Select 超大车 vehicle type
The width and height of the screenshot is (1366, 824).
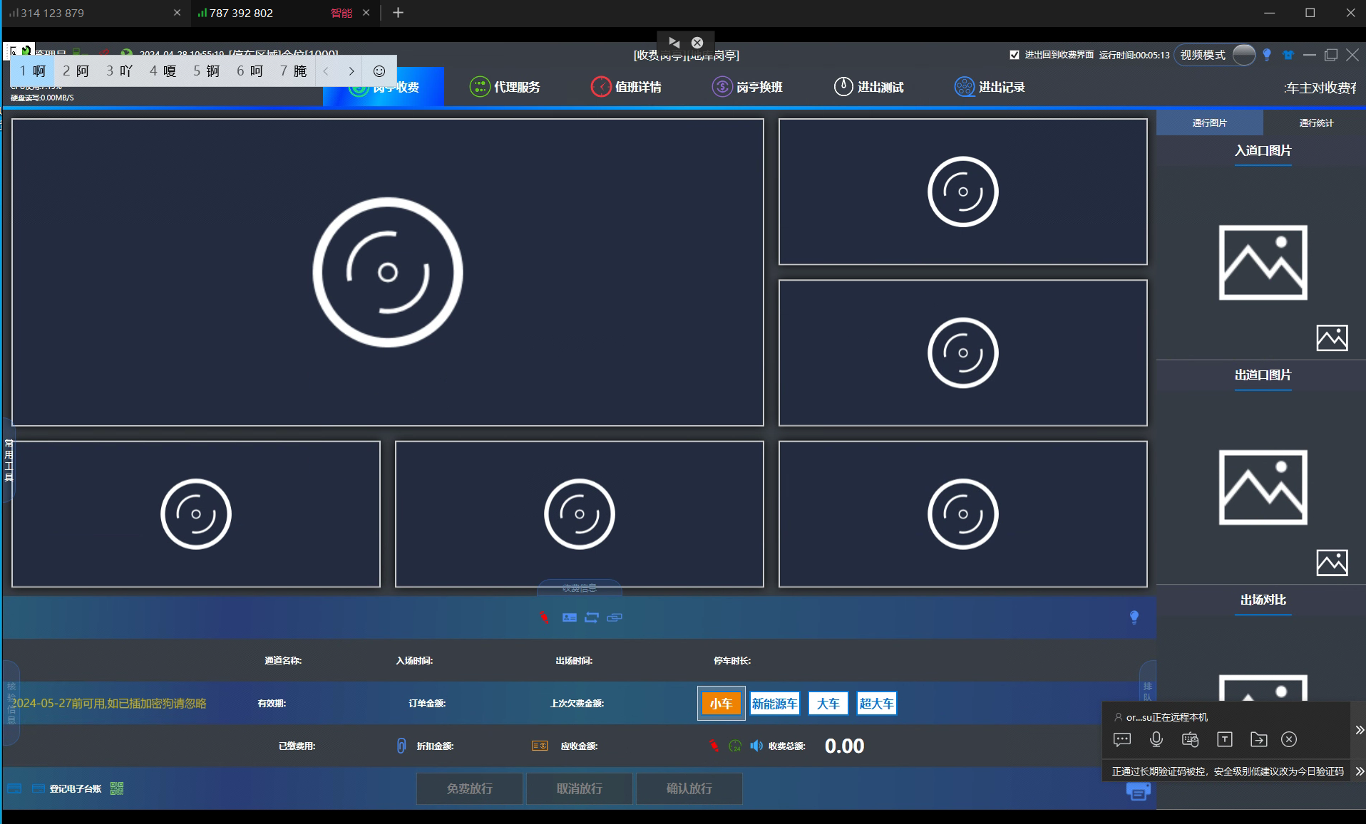click(x=876, y=704)
